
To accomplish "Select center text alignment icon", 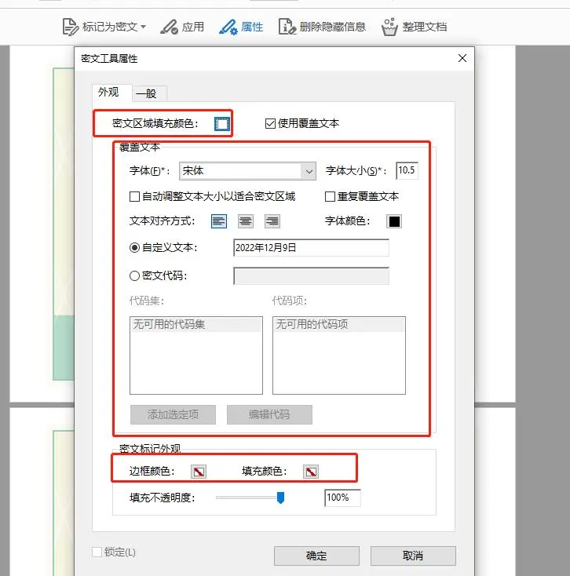I will click(x=246, y=221).
